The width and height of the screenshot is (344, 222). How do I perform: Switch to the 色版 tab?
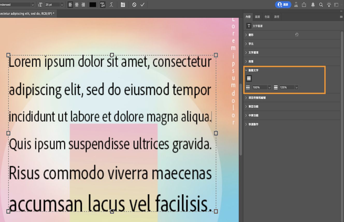(267, 17)
